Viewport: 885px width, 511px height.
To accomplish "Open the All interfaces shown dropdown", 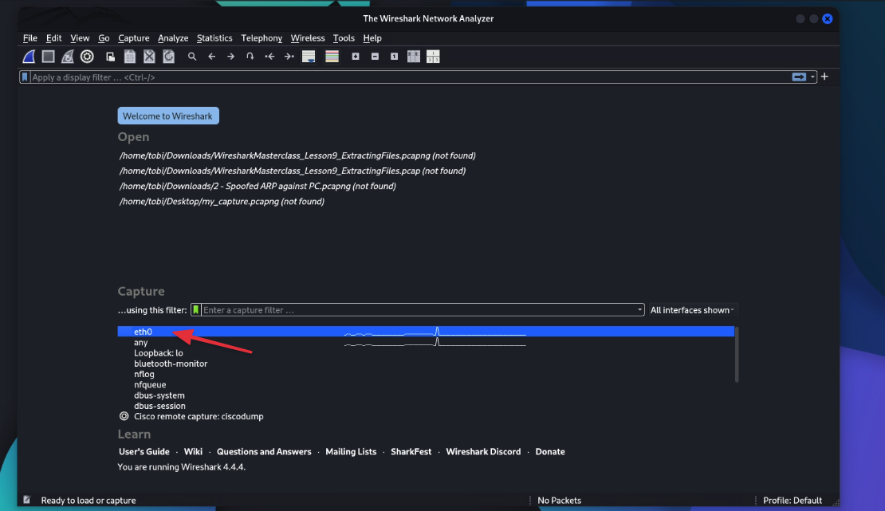I will tap(692, 310).
